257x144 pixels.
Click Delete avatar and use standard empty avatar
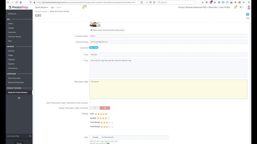[x=108, y=30]
